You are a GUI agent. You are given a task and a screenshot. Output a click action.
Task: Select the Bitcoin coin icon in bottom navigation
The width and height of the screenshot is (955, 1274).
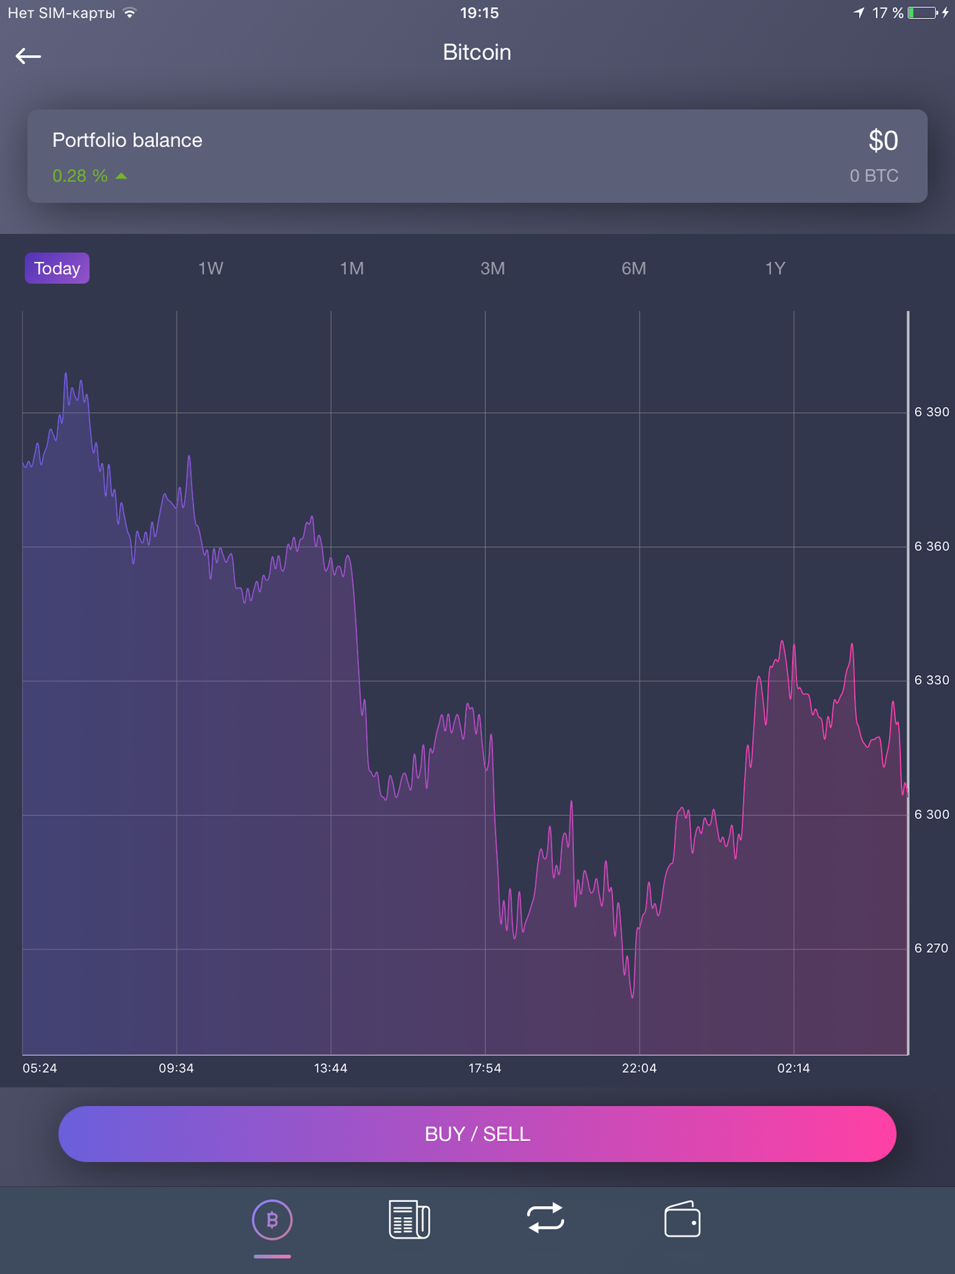pos(272,1219)
